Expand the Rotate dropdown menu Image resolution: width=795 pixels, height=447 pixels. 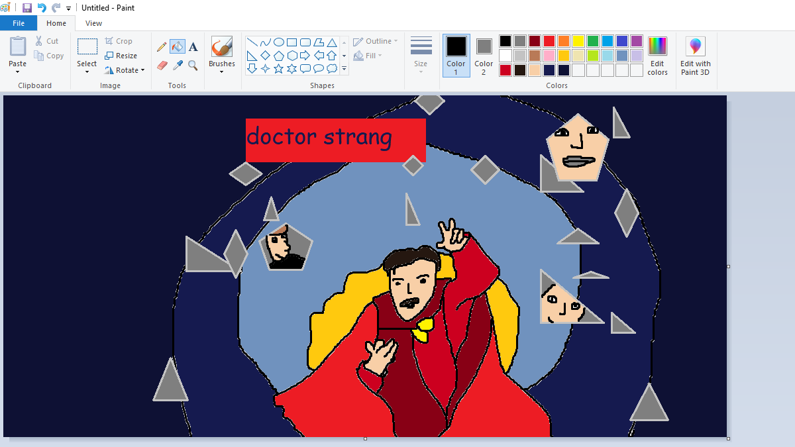[x=142, y=71]
